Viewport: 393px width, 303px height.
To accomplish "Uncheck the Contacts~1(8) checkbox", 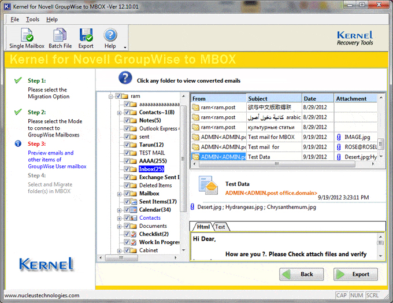I will pos(127,112).
